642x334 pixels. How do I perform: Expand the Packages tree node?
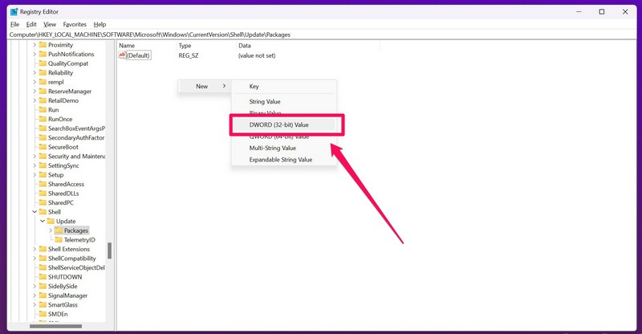click(51, 230)
